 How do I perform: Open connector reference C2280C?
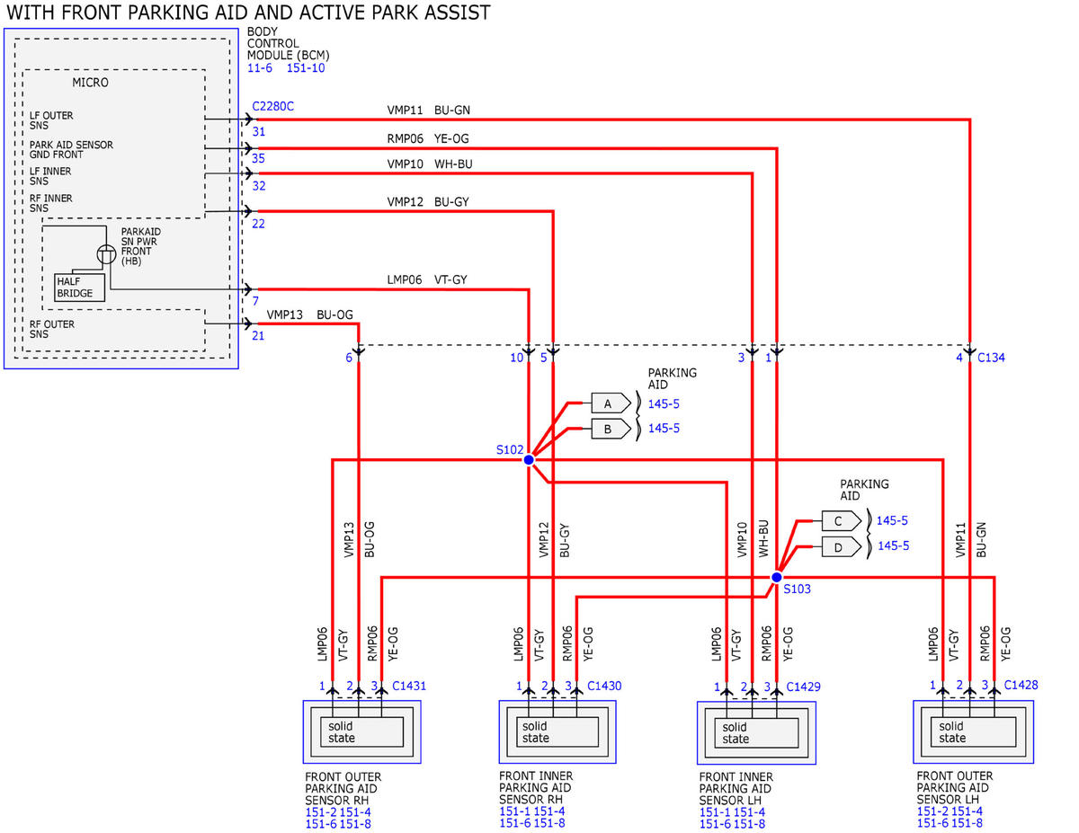(x=272, y=106)
